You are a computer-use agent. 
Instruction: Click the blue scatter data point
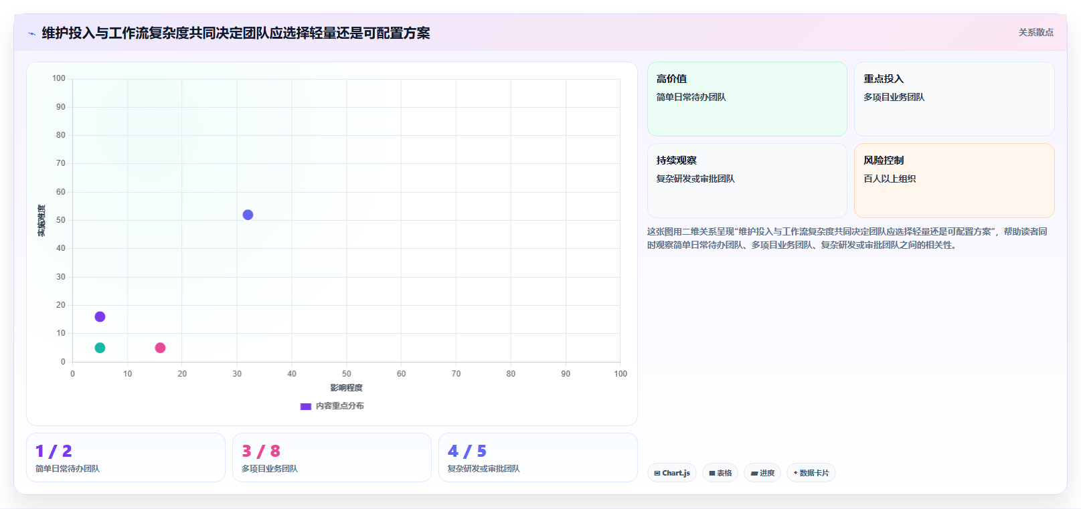[x=248, y=215]
